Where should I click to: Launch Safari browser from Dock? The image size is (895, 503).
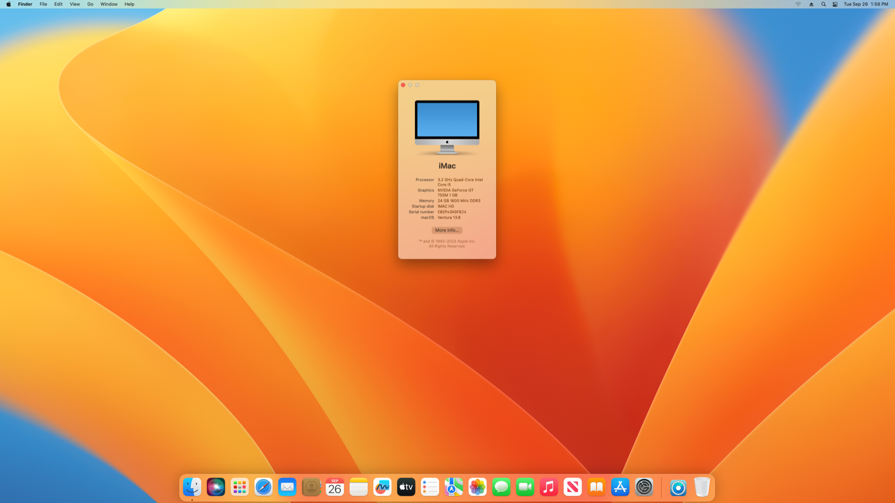(263, 487)
